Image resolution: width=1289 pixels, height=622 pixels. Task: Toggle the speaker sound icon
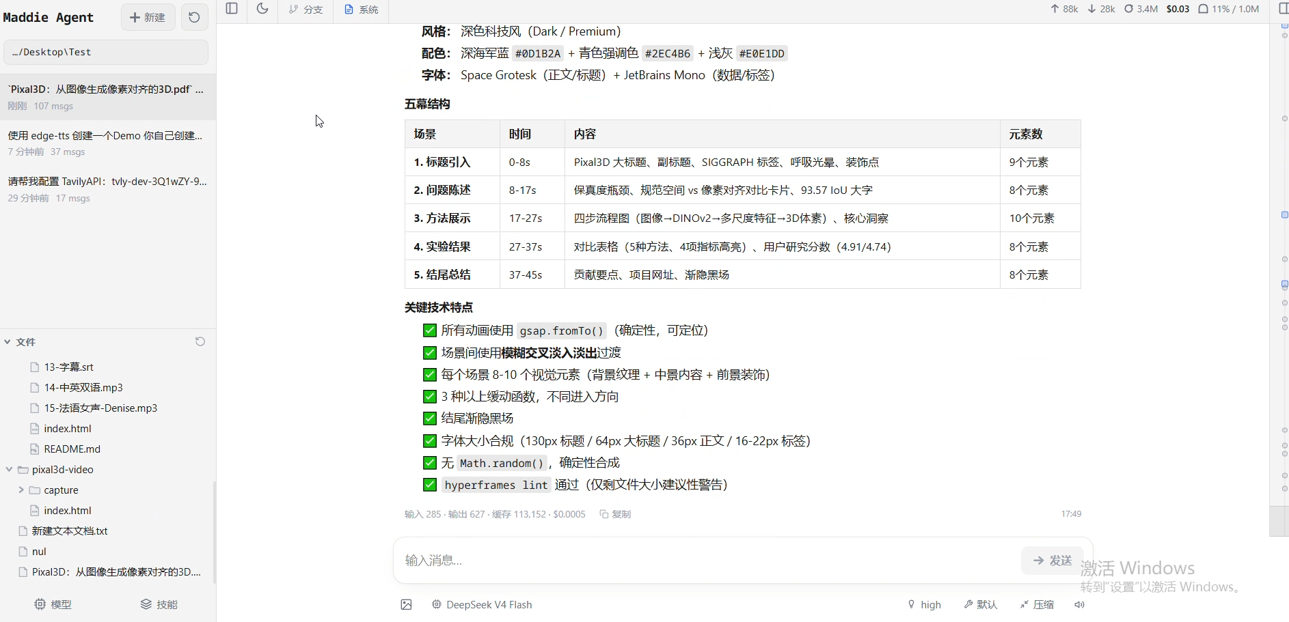(1079, 604)
